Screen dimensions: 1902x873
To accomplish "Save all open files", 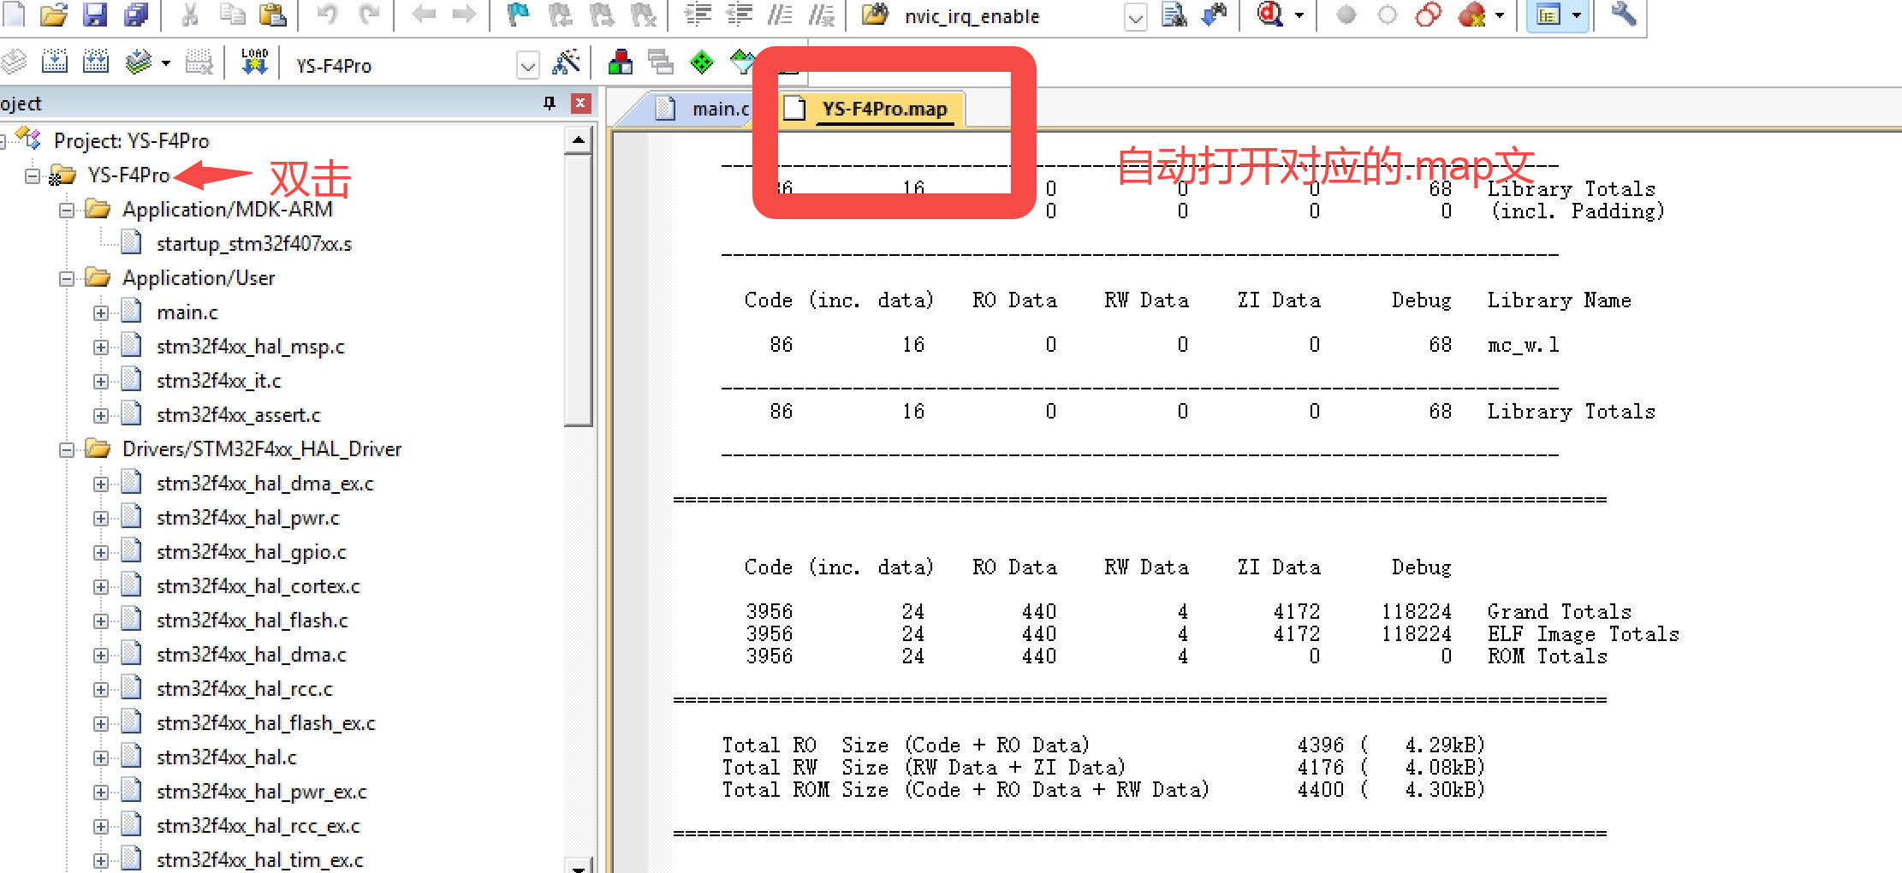I will point(137,15).
